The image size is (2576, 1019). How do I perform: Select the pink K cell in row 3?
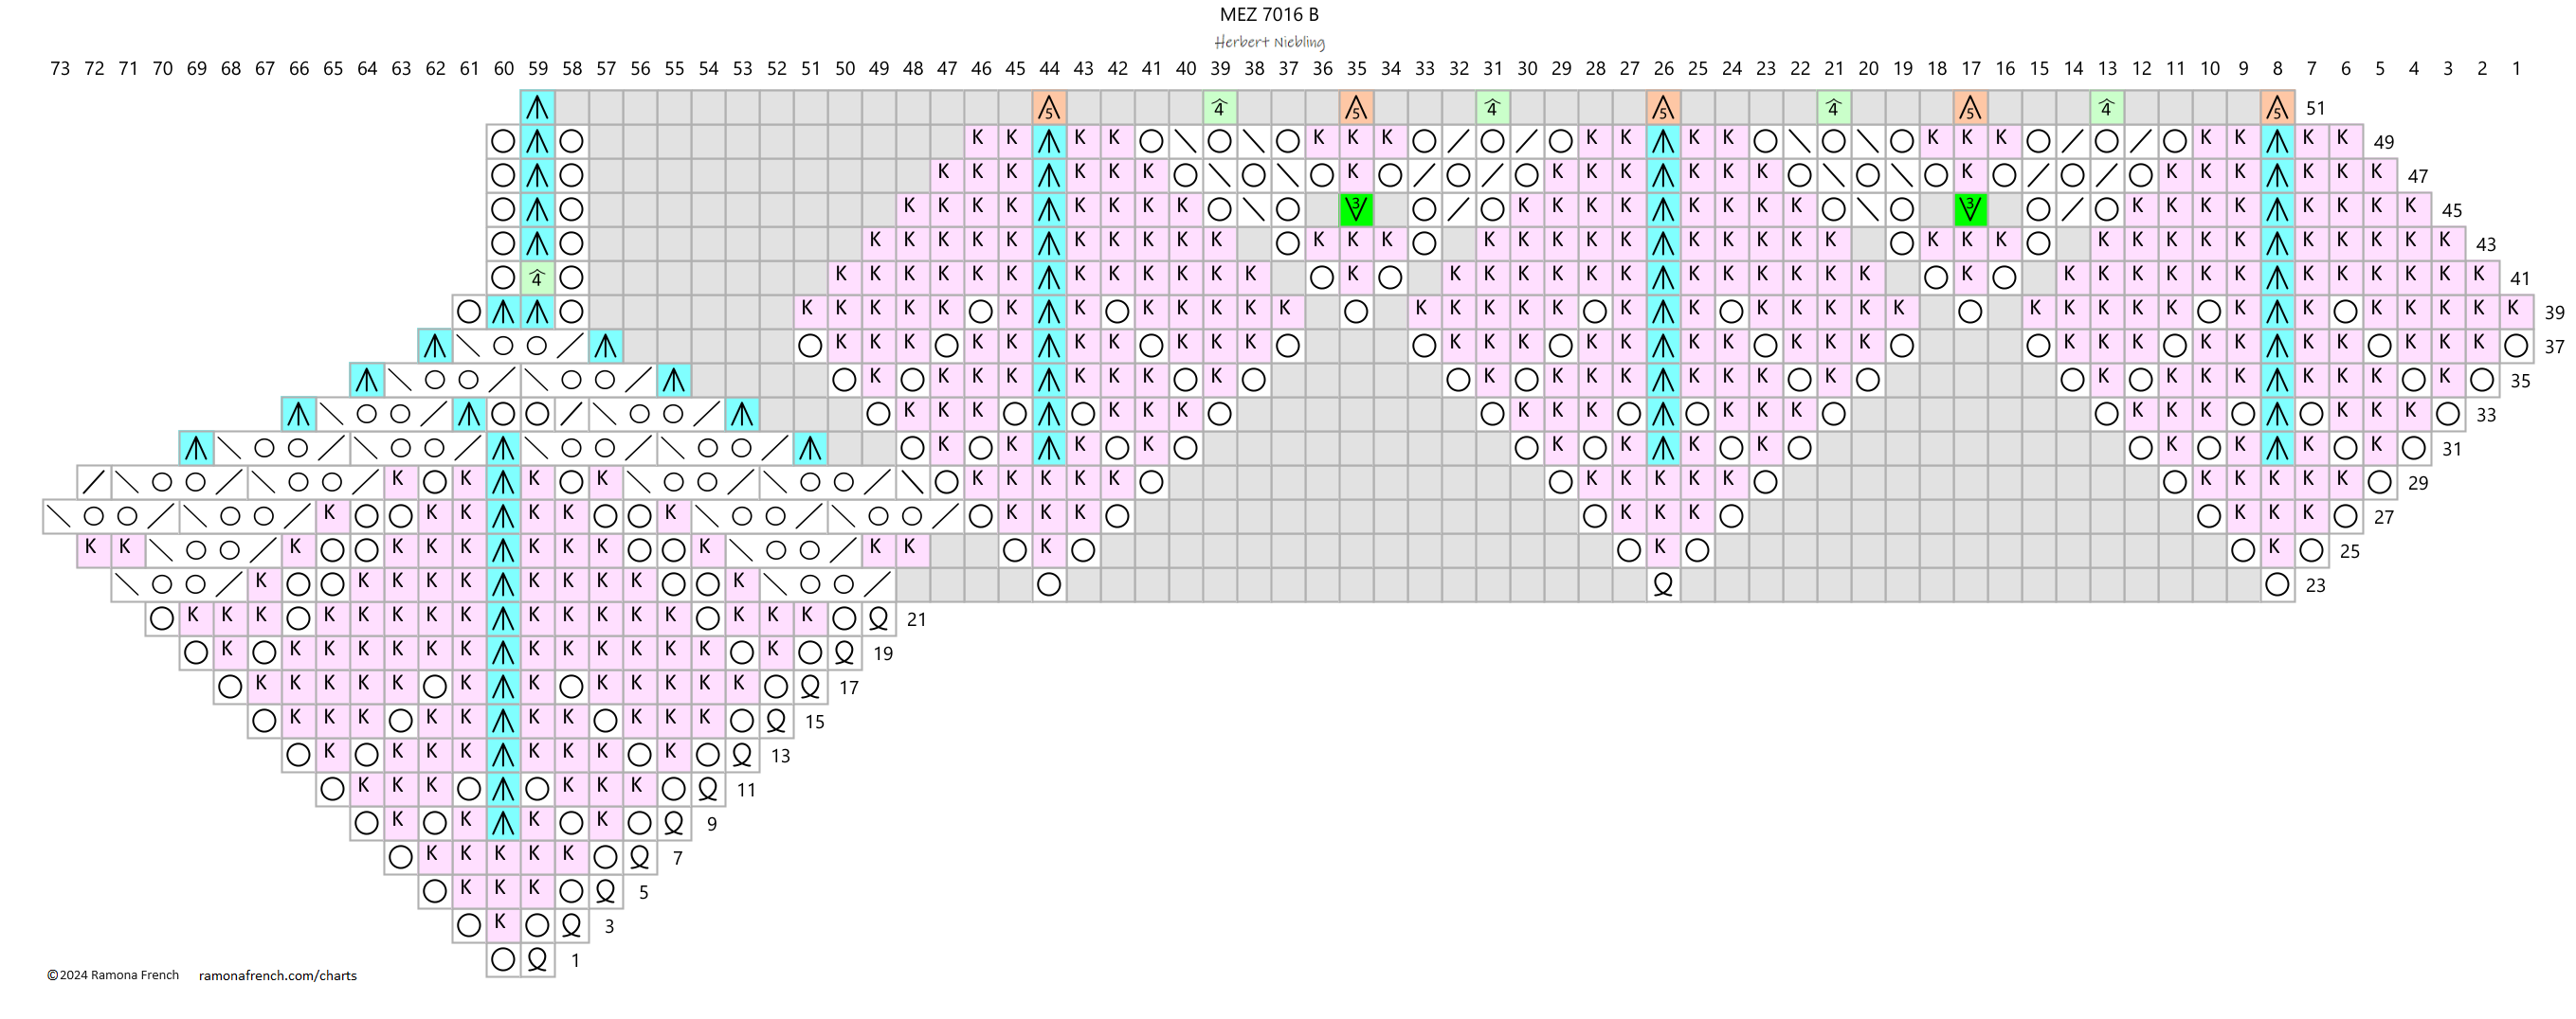pyautogui.click(x=503, y=924)
